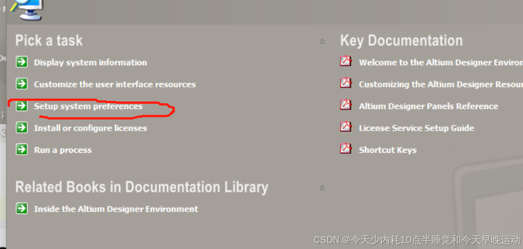The height and width of the screenshot is (249, 523).
Task: Open Install or configure licenses
Action: click(90, 128)
